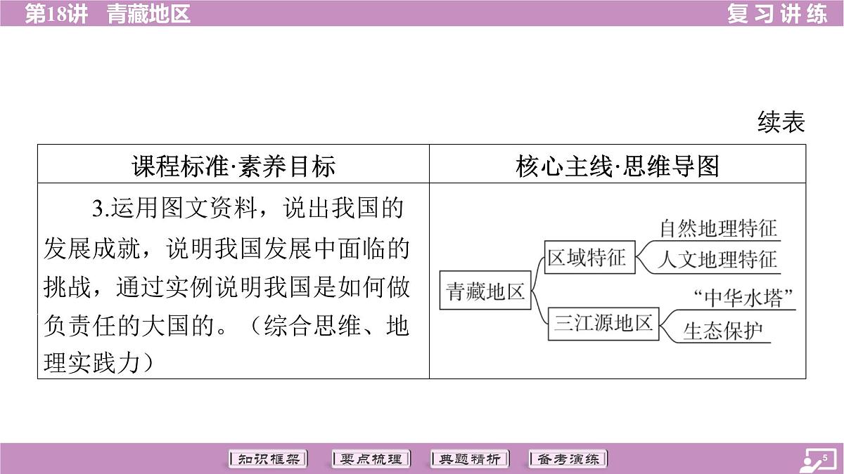Click the 复习讲练 header label
Screen dimensions: 844x474
777,13
